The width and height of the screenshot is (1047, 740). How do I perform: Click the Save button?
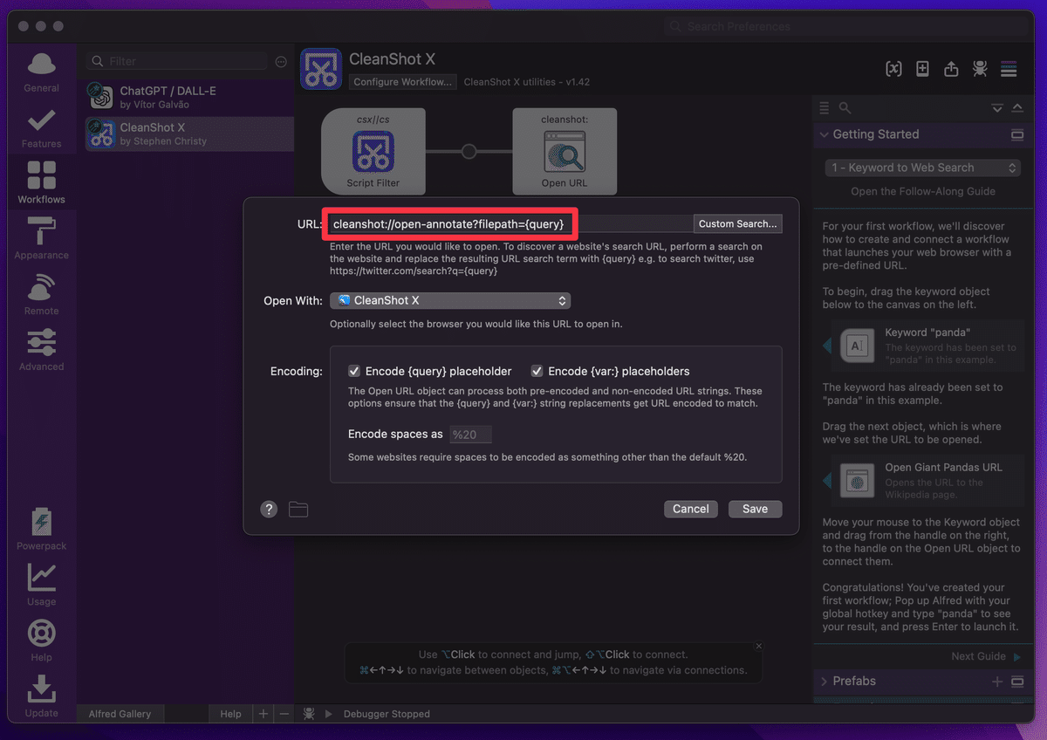click(x=755, y=509)
